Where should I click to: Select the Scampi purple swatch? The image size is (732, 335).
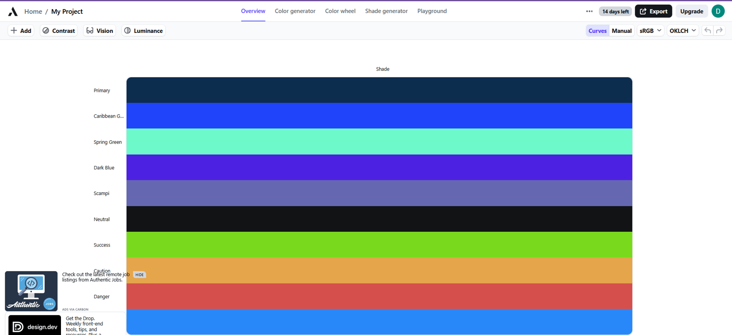(379, 193)
